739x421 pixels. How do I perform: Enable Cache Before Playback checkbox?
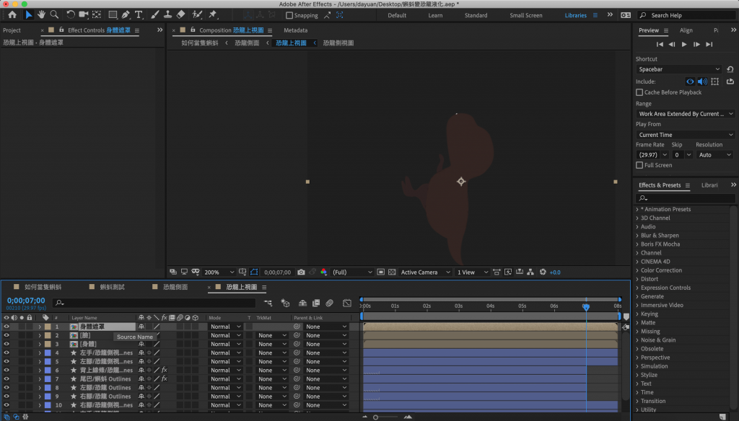click(639, 92)
